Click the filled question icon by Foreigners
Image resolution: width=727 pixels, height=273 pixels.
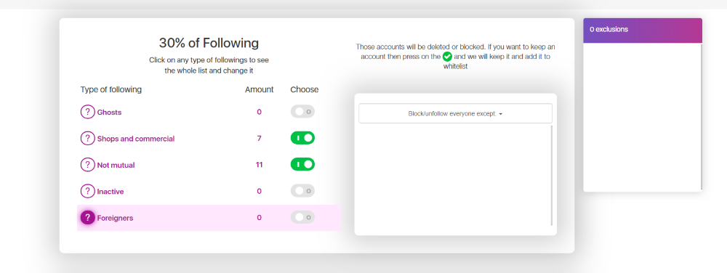point(87,218)
